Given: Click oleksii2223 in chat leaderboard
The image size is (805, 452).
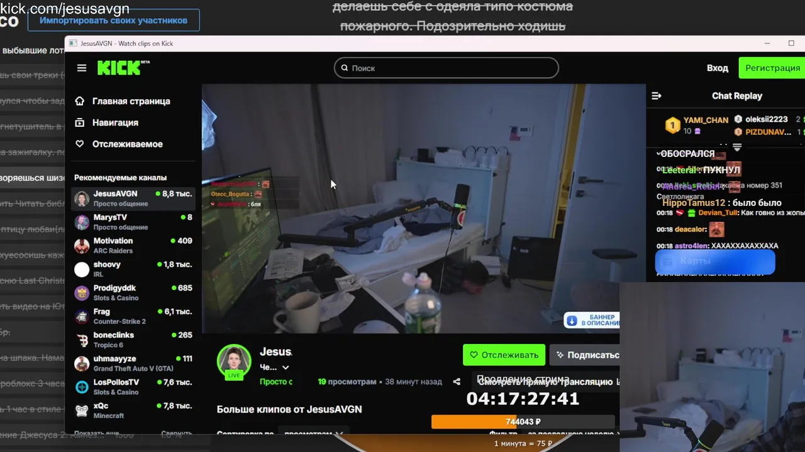Looking at the screenshot, I should pos(766,119).
